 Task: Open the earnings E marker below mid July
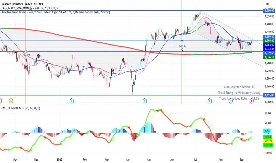(x=209, y=101)
